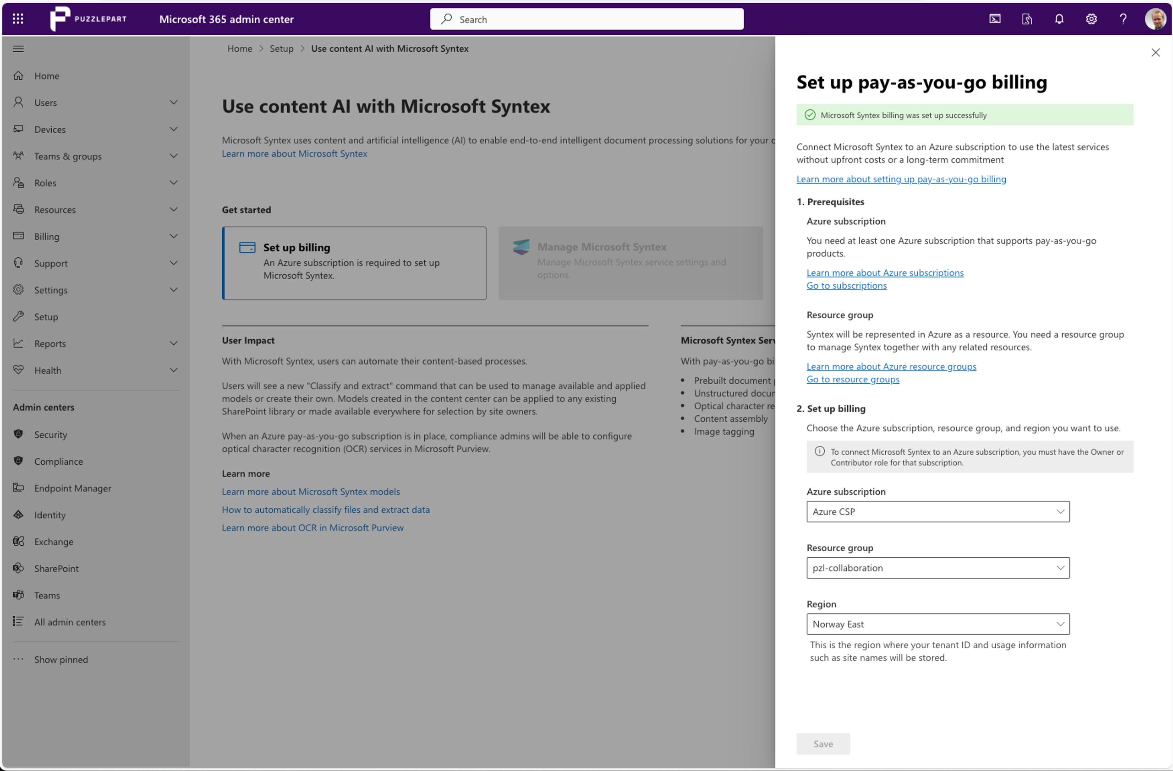Close the billing setup panel
1173x771 pixels.
1155,52
